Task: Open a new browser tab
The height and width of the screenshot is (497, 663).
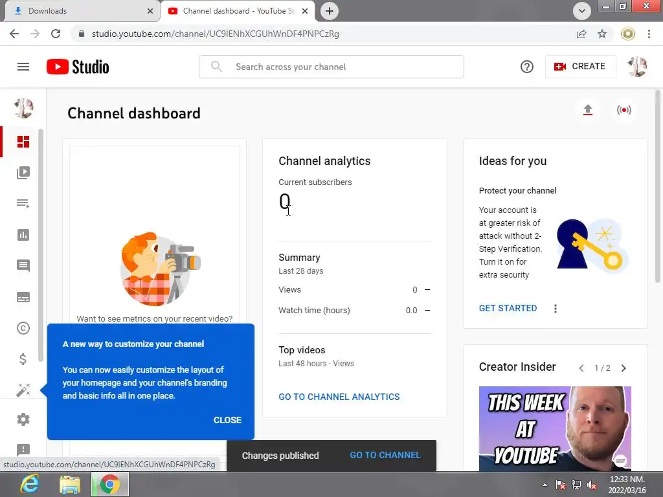Action: click(330, 11)
